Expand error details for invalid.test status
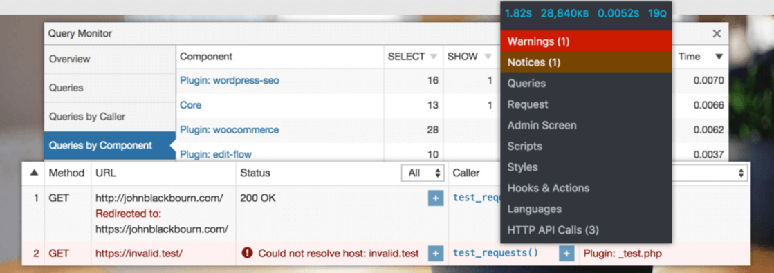This screenshot has height=273, width=774. tap(435, 254)
